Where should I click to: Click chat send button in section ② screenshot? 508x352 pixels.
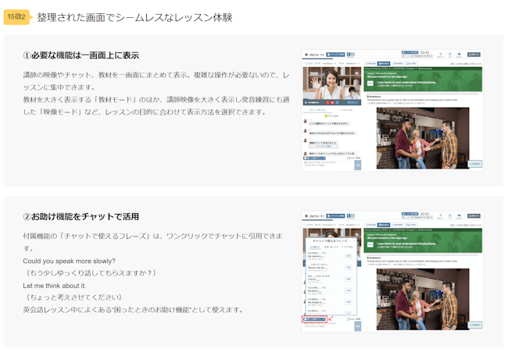click(358, 326)
